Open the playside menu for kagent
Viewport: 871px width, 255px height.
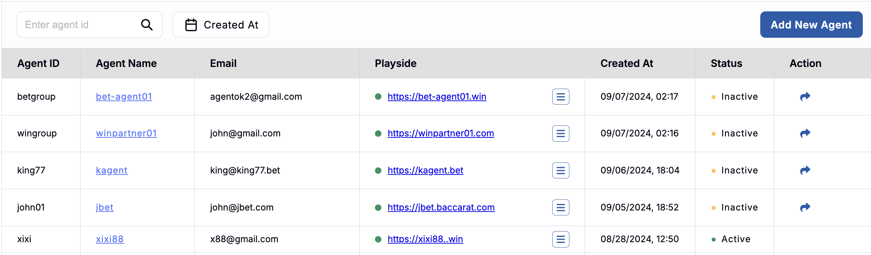(x=560, y=170)
